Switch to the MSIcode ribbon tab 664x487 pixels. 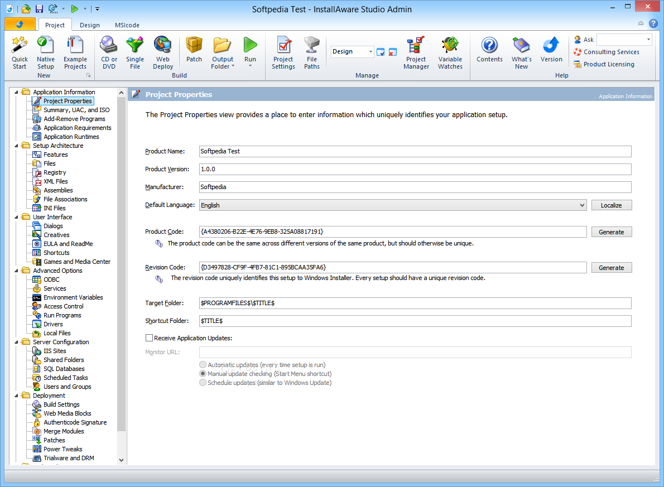[127, 25]
